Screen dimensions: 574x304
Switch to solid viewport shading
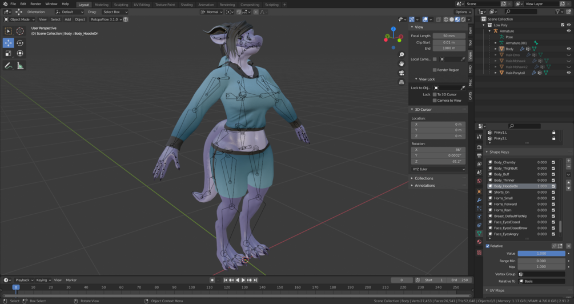(452, 19)
